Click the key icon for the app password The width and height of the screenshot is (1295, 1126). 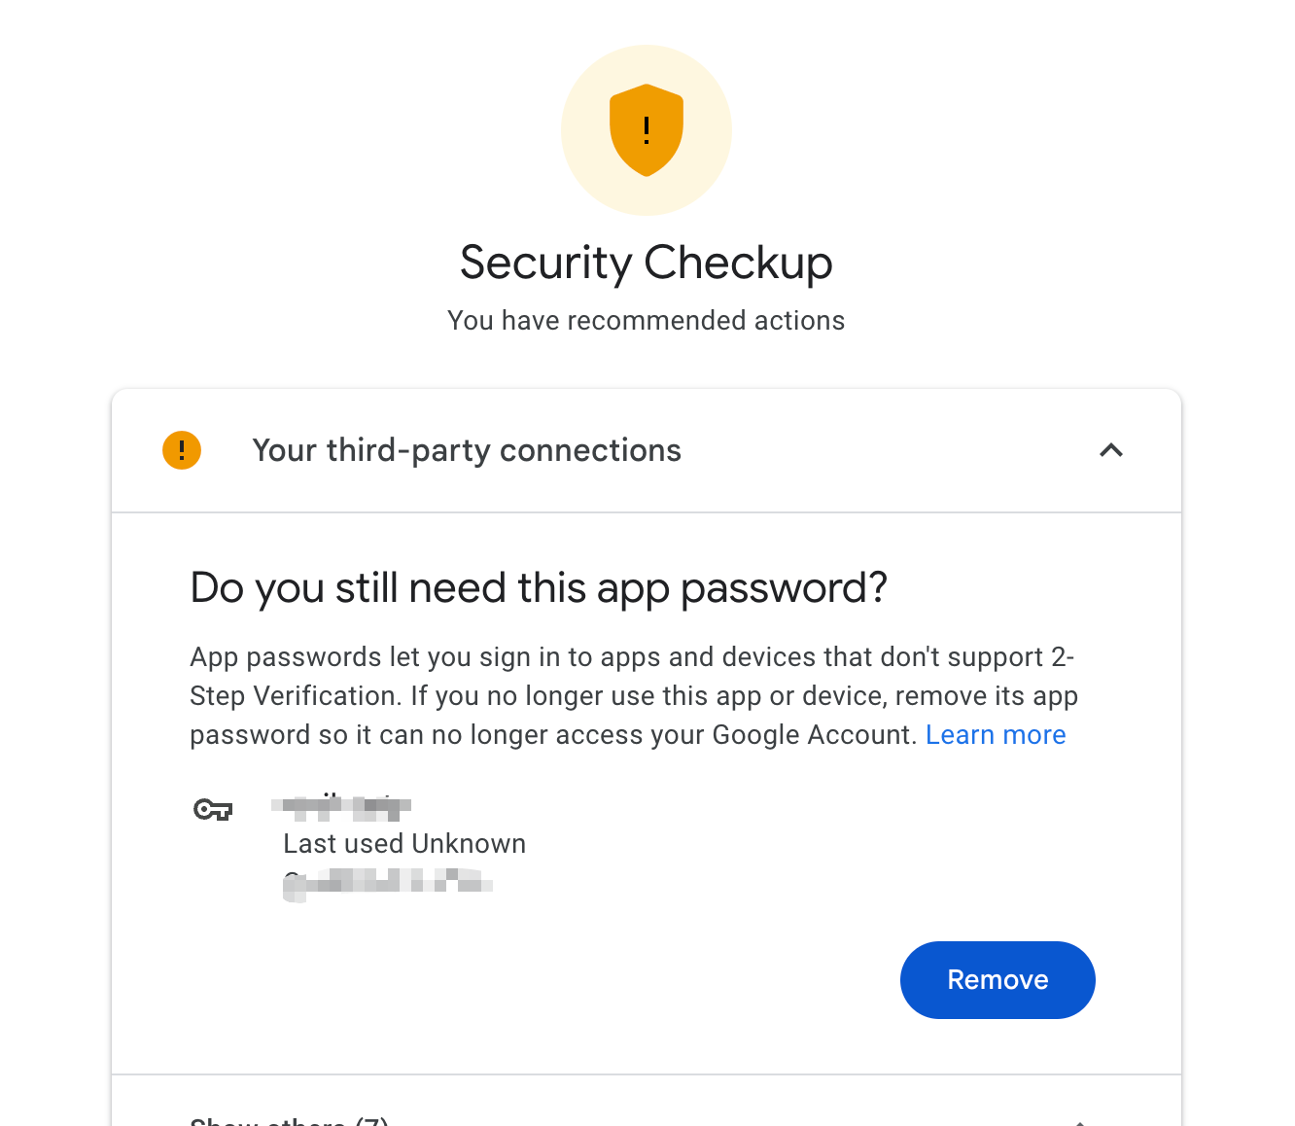(x=213, y=809)
